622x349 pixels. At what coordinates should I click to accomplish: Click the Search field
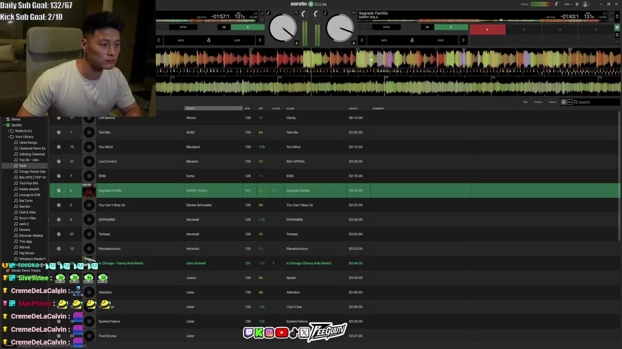click(597, 102)
